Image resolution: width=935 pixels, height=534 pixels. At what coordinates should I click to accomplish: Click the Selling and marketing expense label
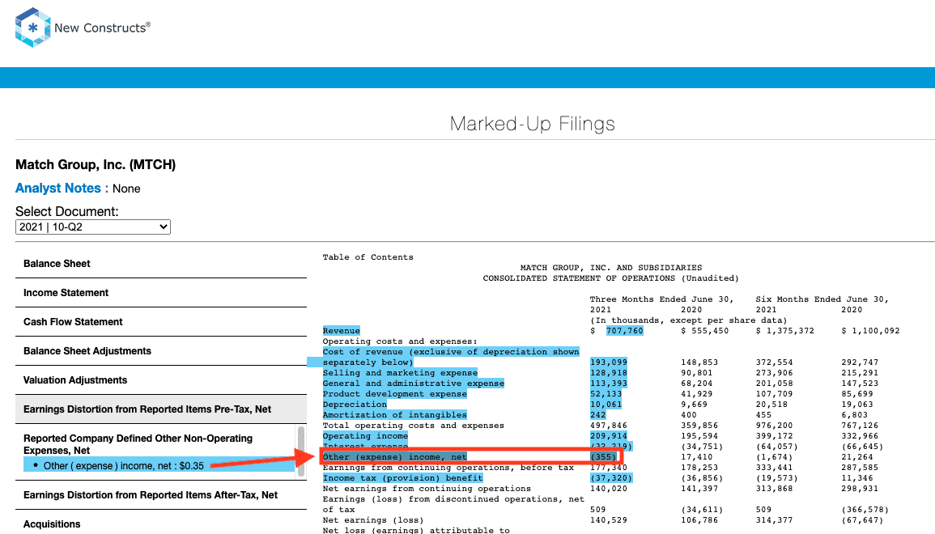(400, 373)
